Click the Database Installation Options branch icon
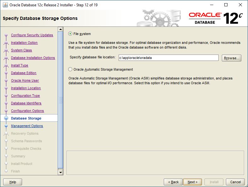Image resolution: width=248 pixels, height=187 pixels. 6,58
